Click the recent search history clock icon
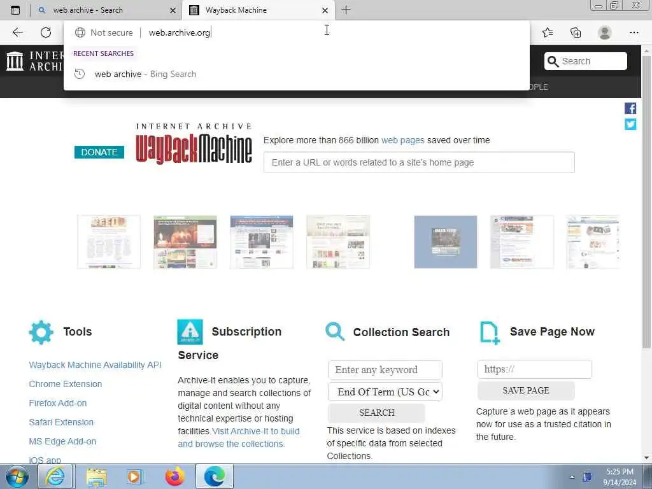 click(80, 74)
